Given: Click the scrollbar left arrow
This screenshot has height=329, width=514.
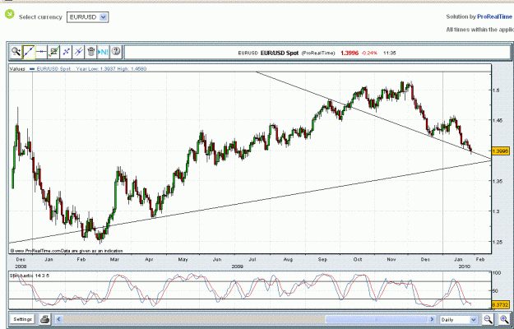Looking at the screenshot, I should (58, 319).
